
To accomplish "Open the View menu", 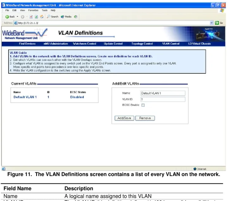I will pyautogui.click(x=22, y=10).
